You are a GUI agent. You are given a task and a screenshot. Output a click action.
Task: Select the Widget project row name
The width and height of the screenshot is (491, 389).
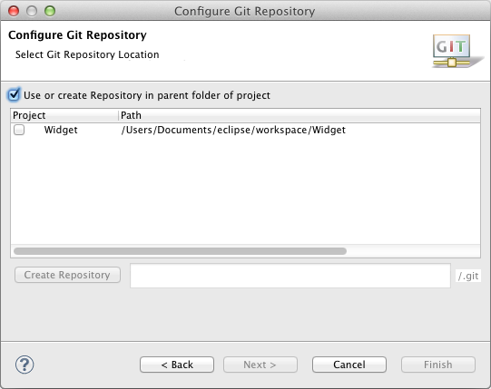[61, 130]
